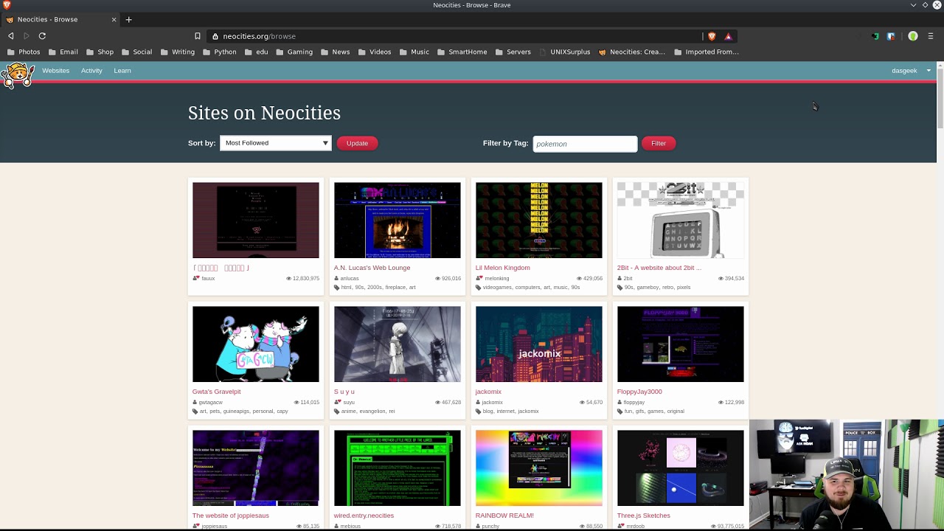Click the guineapigs tag under Gwta's Gravelpit
Image resolution: width=944 pixels, height=531 pixels.
tap(236, 412)
